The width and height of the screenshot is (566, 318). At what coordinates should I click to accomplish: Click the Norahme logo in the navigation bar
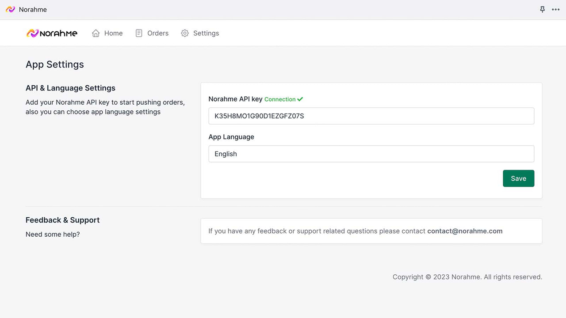pos(52,33)
